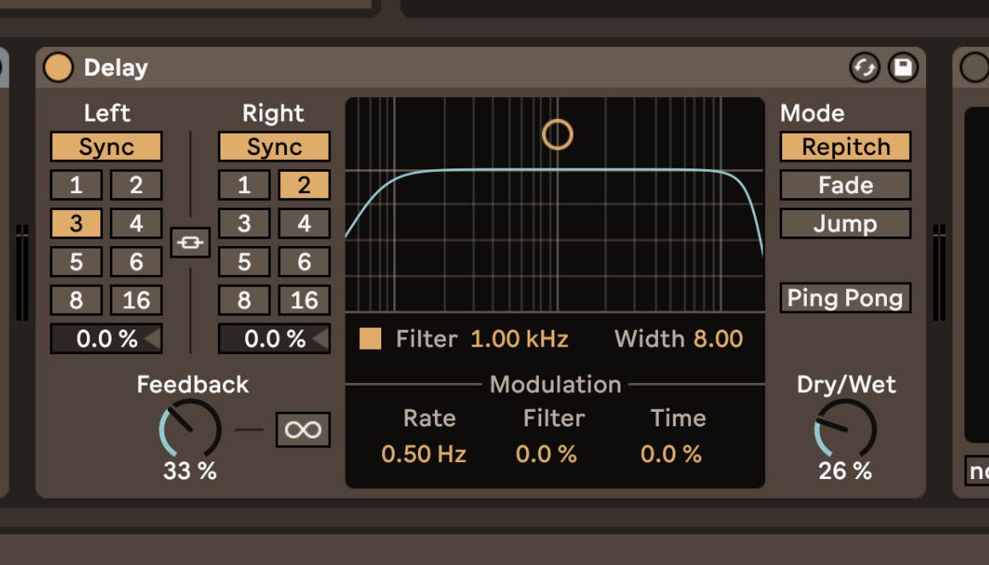Click Modulation Time 0.0 % value
This screenshot has height=565, width=989.
(671, 454)
